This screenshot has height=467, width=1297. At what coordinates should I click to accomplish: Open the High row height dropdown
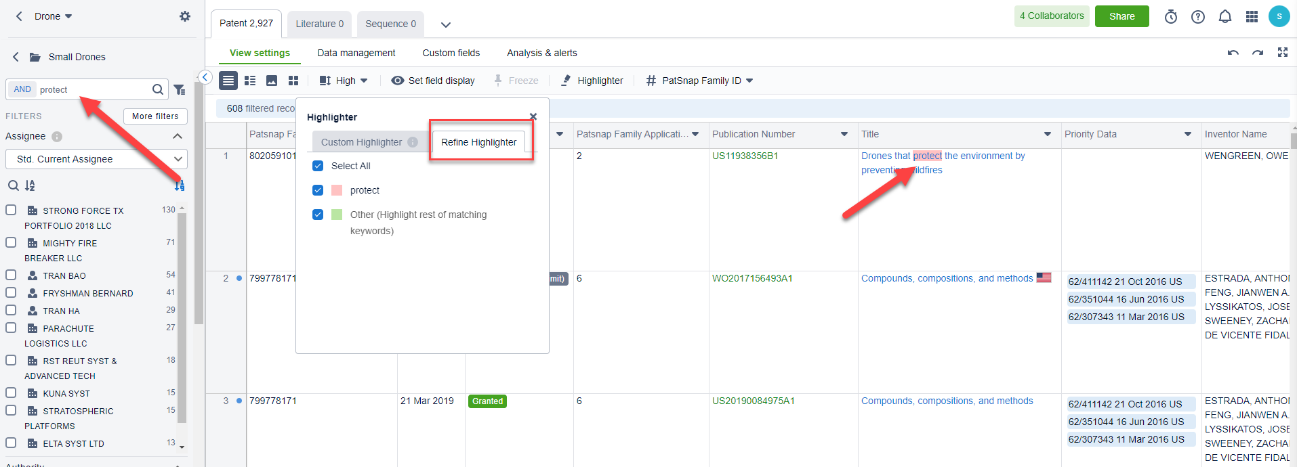pos(344,81)
